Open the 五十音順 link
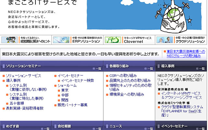This screenshot has width=208, height=130. tap(17, 103)
